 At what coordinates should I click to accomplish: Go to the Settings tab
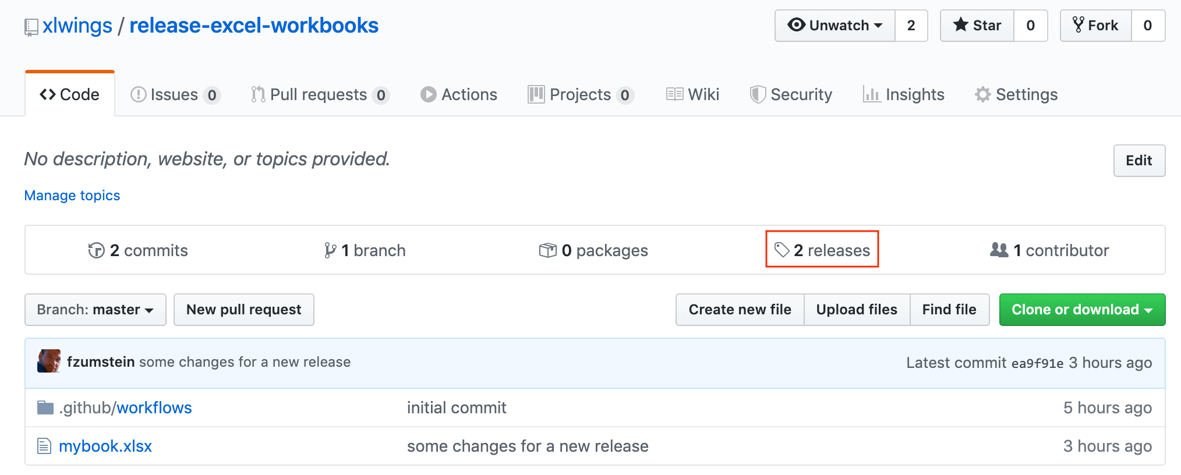1016,94
